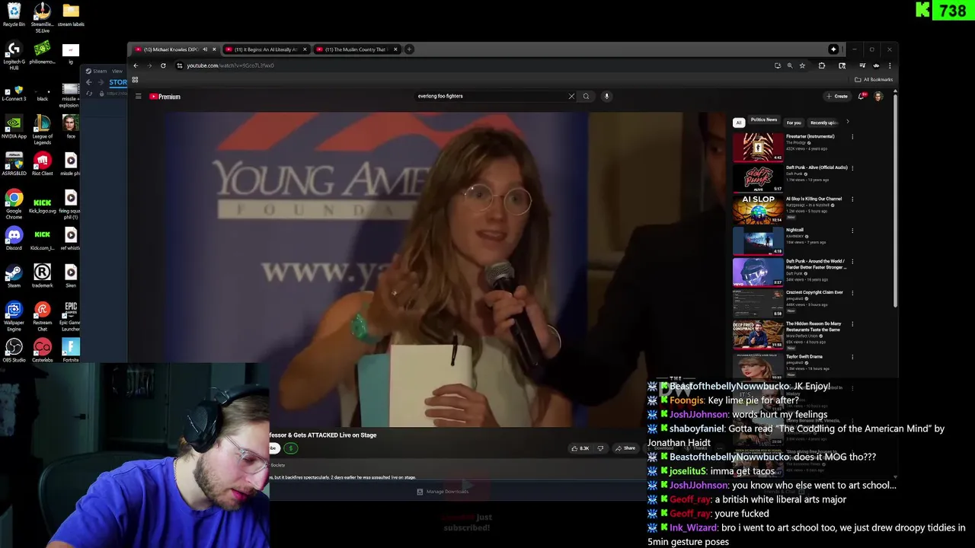Viewport: 975px width, 548px height.
Task: Start voice search with microphone icon
Action: (x=606, y=96)
